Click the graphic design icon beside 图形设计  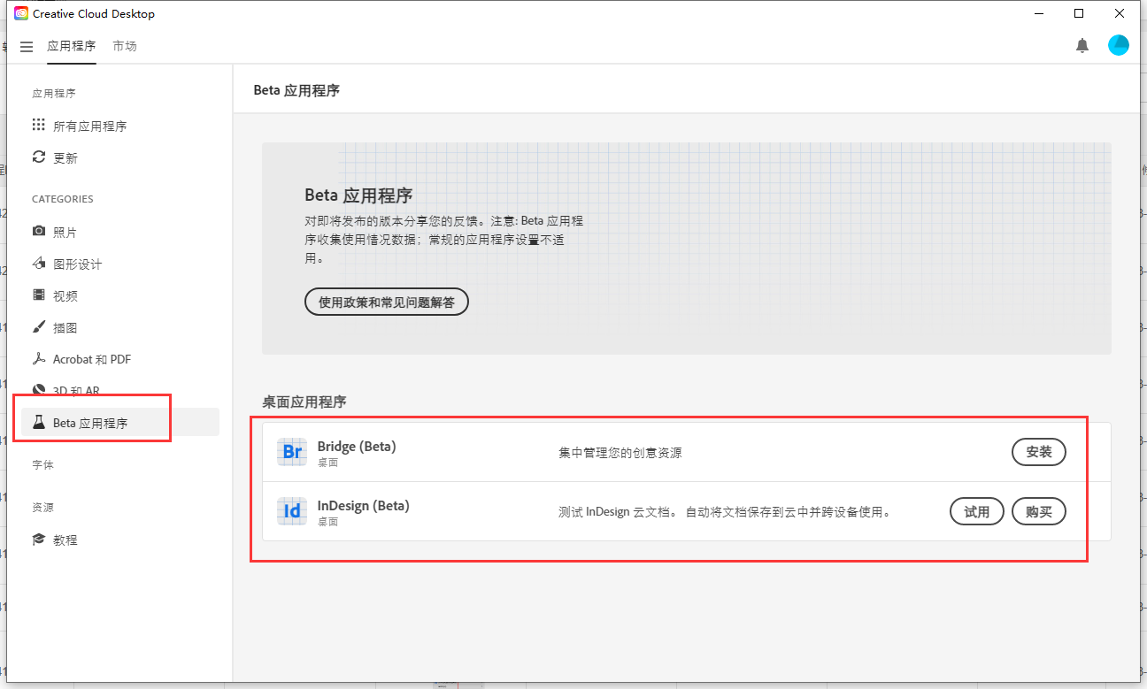(39, 264)
